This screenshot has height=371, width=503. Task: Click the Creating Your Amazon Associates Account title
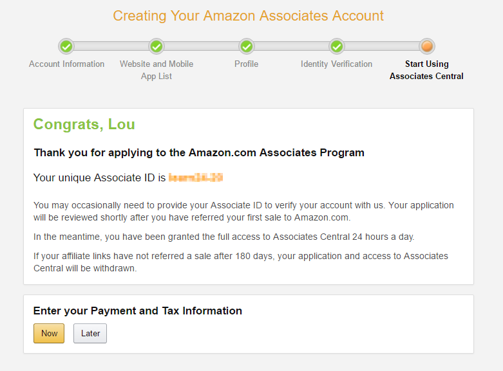(x=249, y=15)
